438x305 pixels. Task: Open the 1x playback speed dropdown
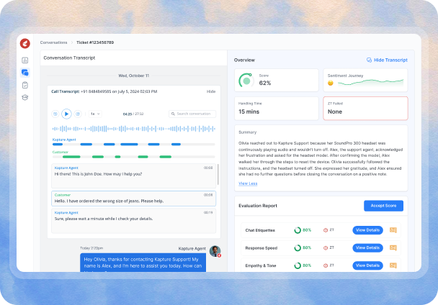coord(94,114)
